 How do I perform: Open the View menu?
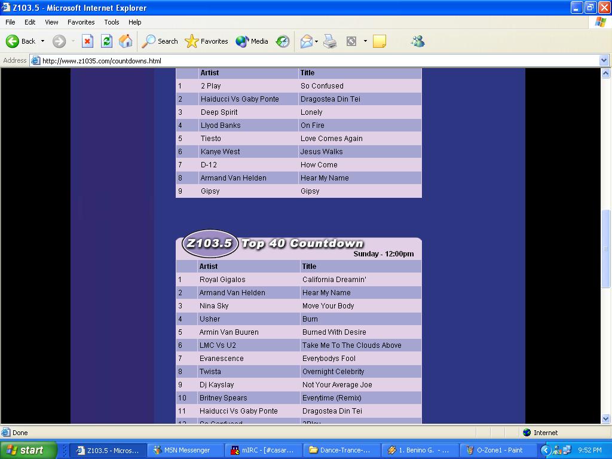pyautogui.click(x=51, y=22)
